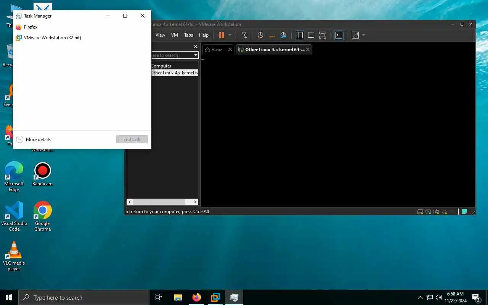Select Computer in the library tree

161,66
